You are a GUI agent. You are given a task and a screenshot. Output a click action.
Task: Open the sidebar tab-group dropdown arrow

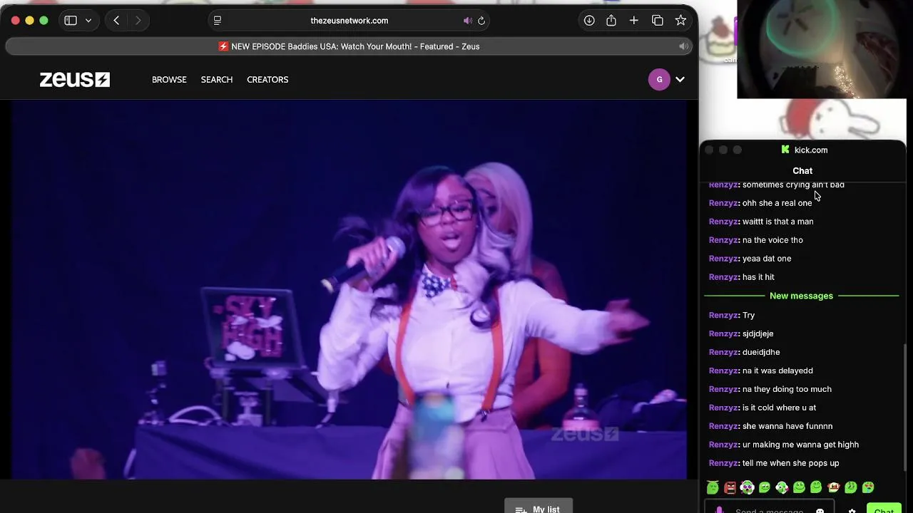tap(88, 21)
